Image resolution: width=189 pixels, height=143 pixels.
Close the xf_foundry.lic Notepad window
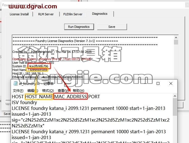(171, 83)
